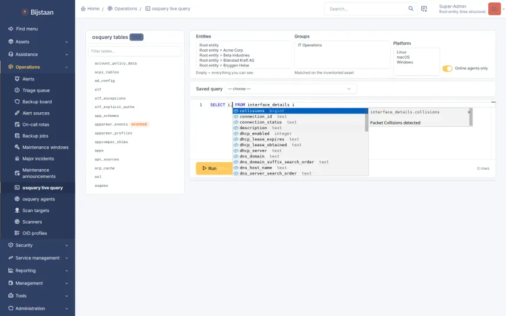Expand the Management menu chevron
506x316 pixels.
tap(66, 283)
